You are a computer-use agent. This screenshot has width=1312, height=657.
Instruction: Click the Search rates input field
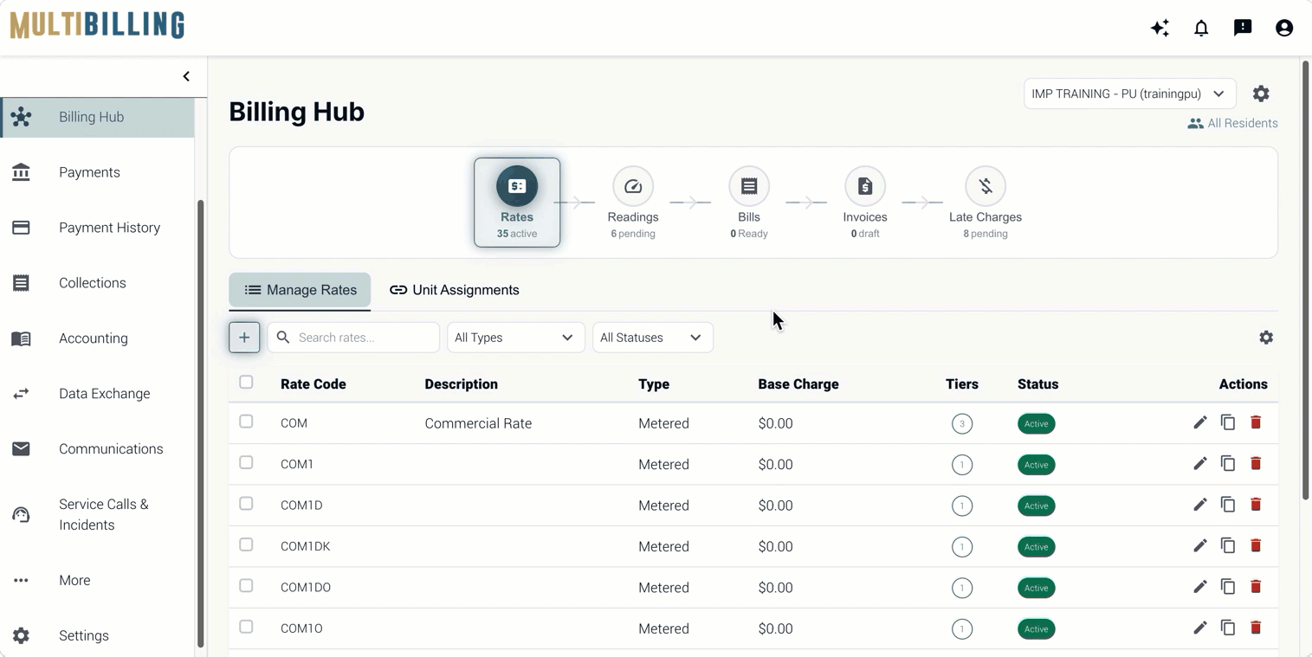click(x=353, y=338)
